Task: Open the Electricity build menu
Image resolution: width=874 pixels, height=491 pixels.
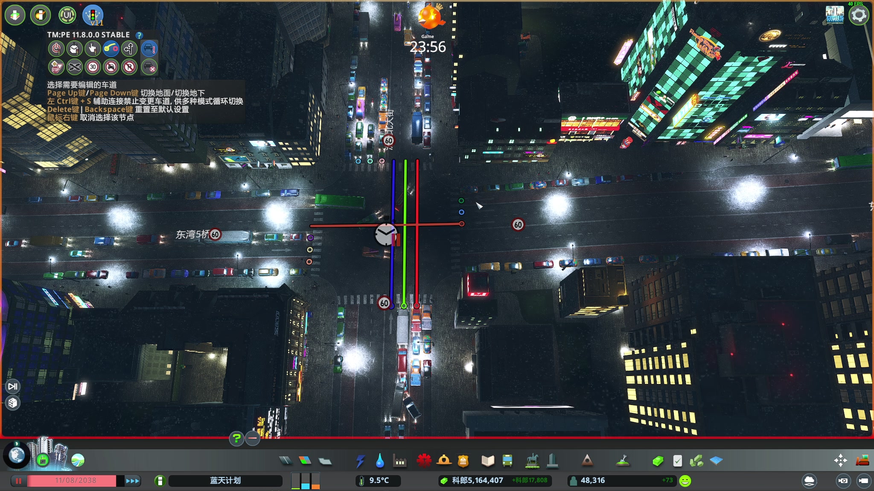Action: pyautogui.click(x=360, y=461)
